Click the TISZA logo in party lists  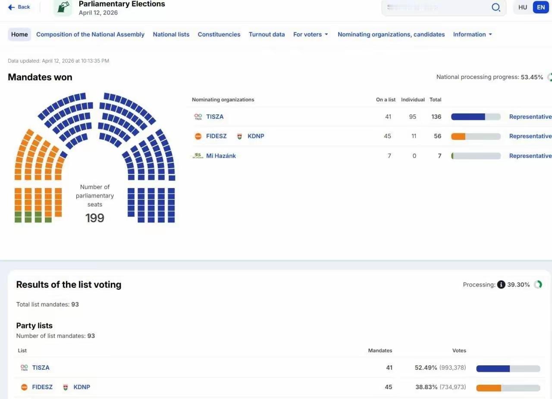(x=24, y=368)
